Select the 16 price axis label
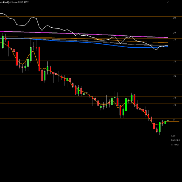Image resolution: width=182 pixels, height=182 pixels. (x=174, y=62)
